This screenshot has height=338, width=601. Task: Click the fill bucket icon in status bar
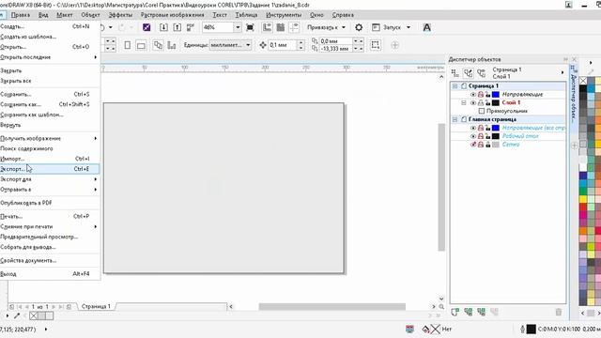pyautogui.click(x=425, y=329)
